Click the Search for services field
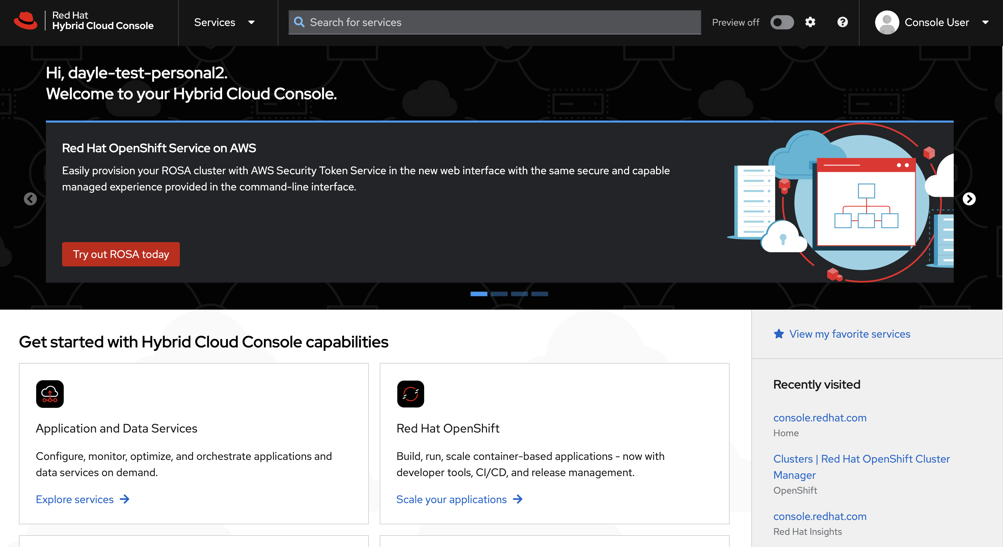 (494, 22)
